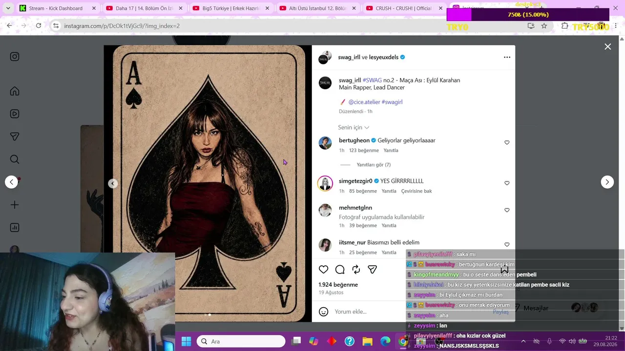Viewport: 625px width, 351px height.
Task: Open simgetezgir0's profile from comment username
Action: [355, 181]
